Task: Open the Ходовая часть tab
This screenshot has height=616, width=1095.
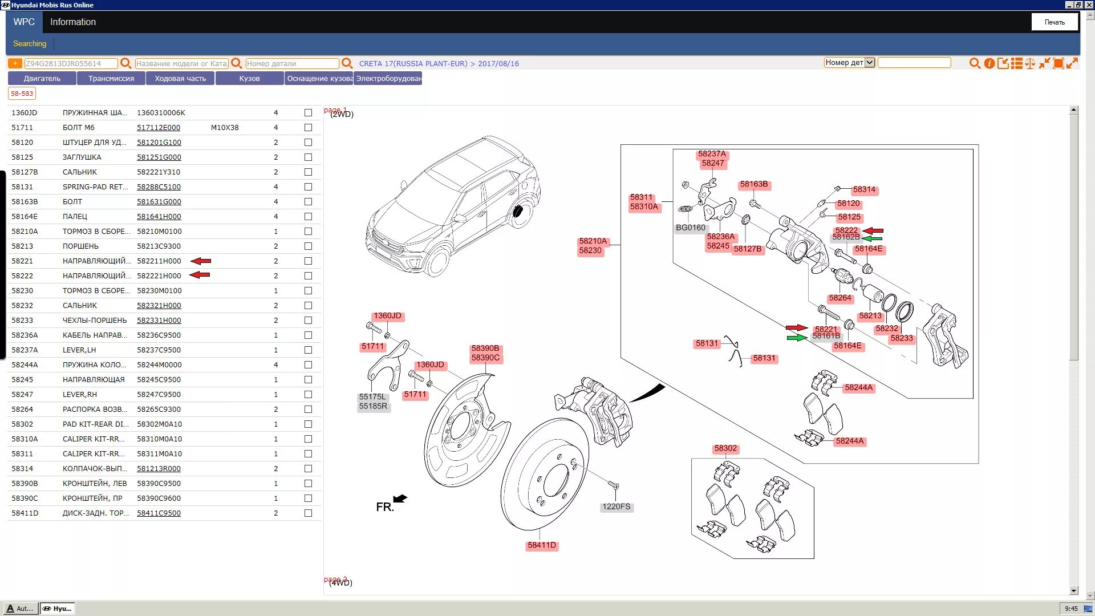Action: point(180,79)
